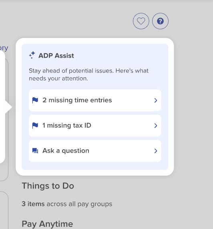Click the chat bubble icon for Ask a question

pyautogui.click(x=35, y=151)
